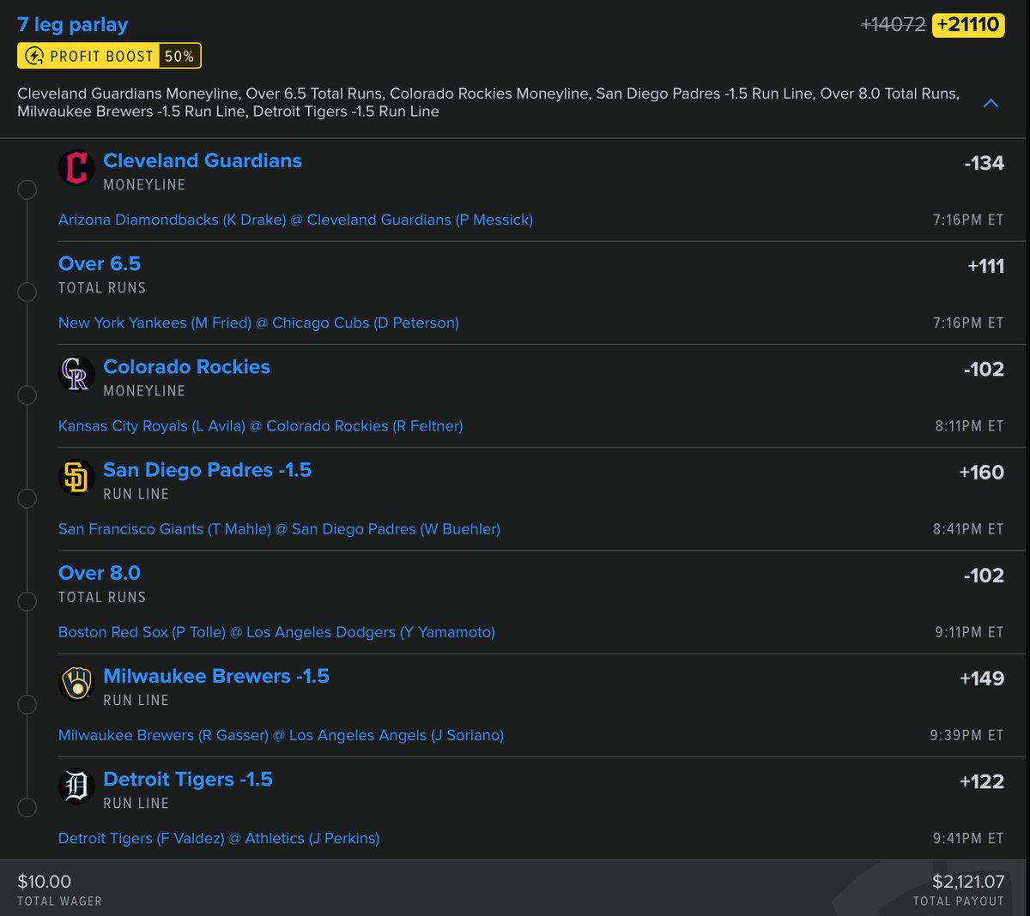Click the +111 odds for Over 6.5

tap(985, 266)
